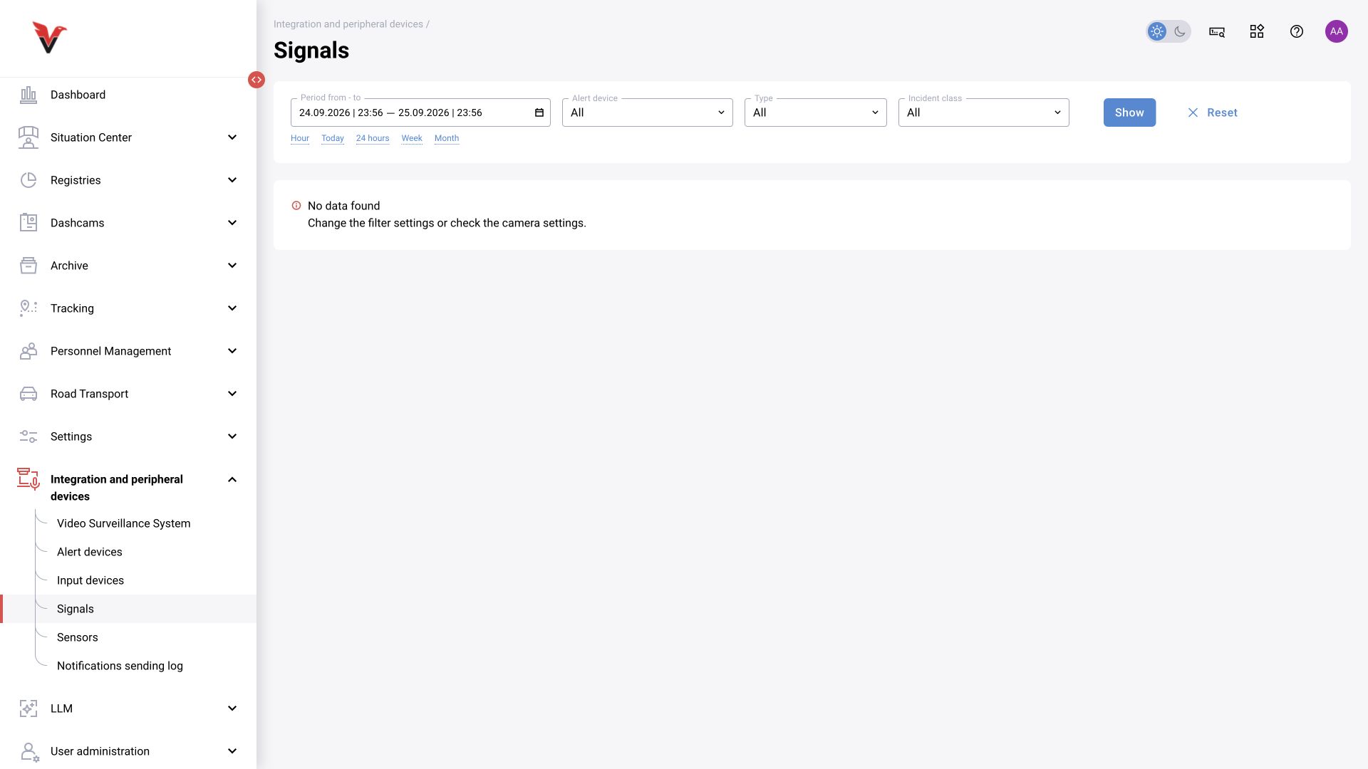Click the User administration icon
Screen dimensions: 1368x769
pyautogui.click(x=30, y=752)
